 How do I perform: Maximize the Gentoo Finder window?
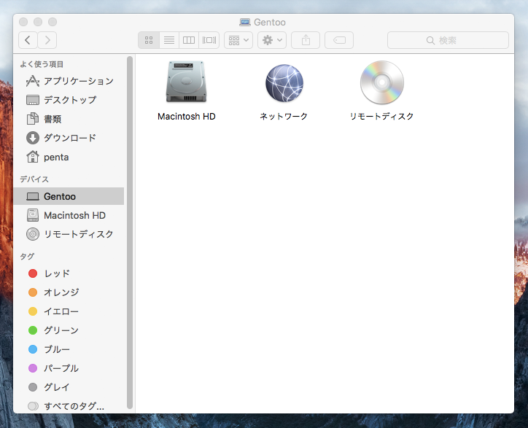53,22
